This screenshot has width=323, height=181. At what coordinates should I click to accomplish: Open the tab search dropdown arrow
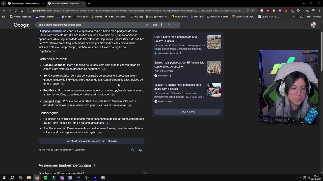pos(3,3)
